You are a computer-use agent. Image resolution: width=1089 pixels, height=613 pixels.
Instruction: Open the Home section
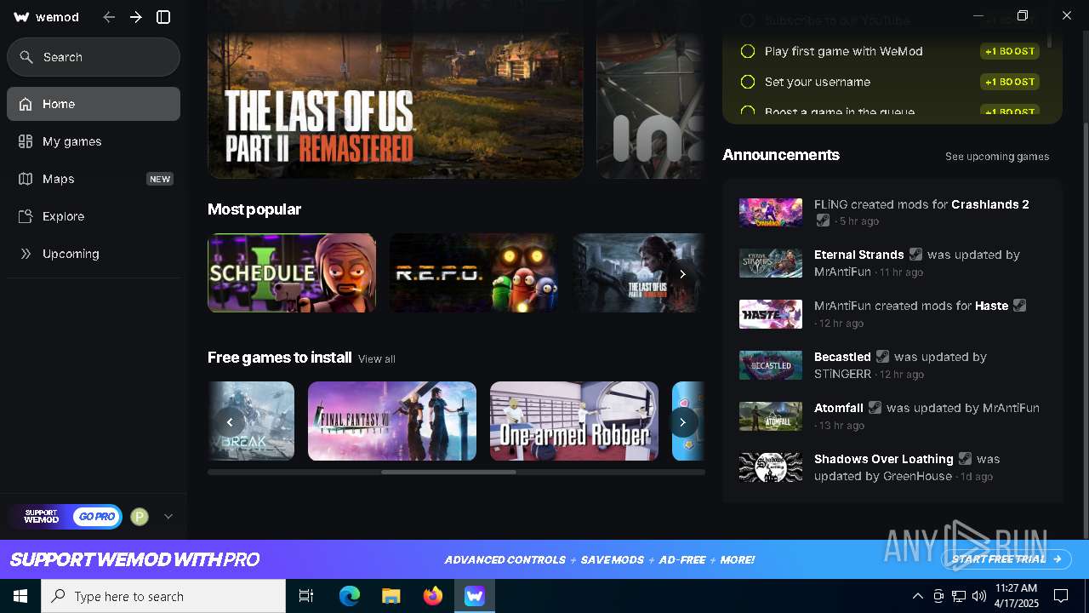point(94,104)
